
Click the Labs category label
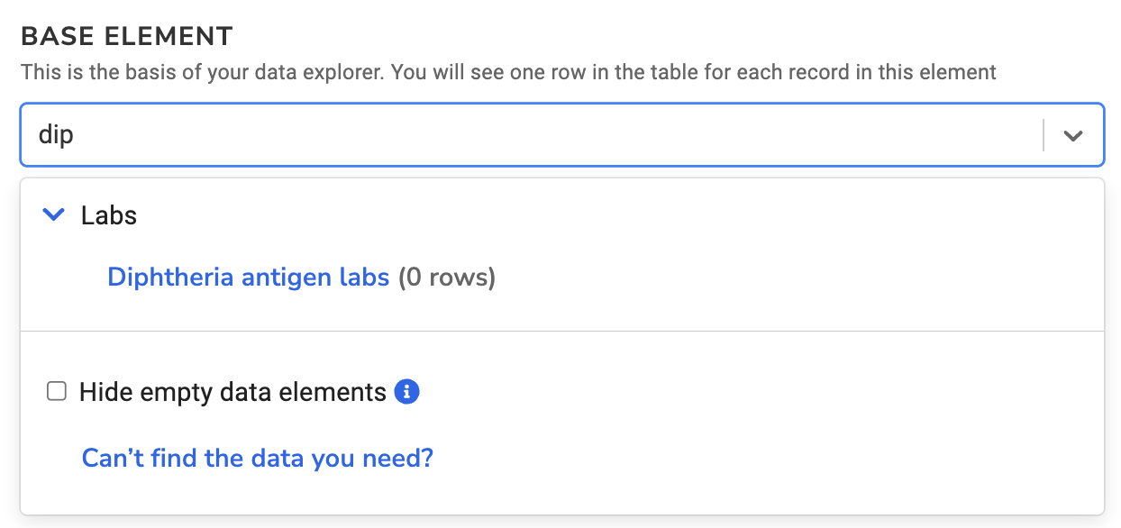(x=109, y=215)
